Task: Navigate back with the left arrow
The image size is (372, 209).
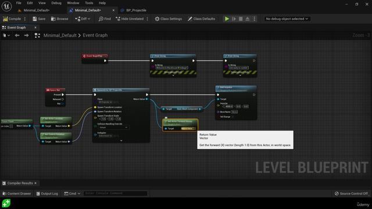Action: point(17,35)
